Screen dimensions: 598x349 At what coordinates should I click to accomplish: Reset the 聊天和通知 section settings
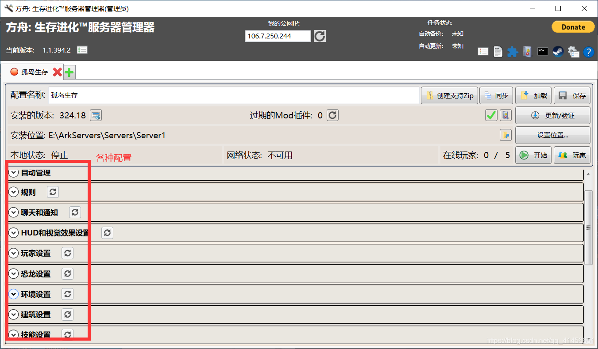click(75, 212)
